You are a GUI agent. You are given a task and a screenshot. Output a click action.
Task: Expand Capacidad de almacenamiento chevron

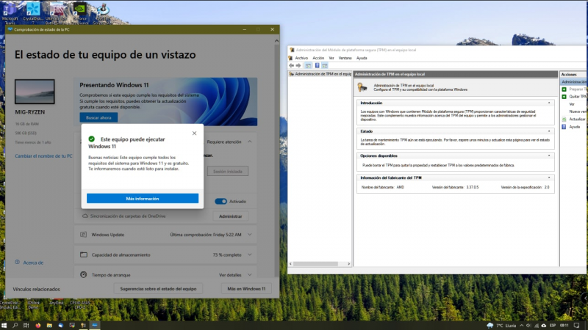tap(250, 254)
